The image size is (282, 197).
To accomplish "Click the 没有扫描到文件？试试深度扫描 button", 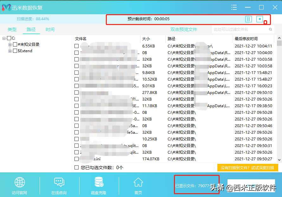I will click(x=247, y=168).
